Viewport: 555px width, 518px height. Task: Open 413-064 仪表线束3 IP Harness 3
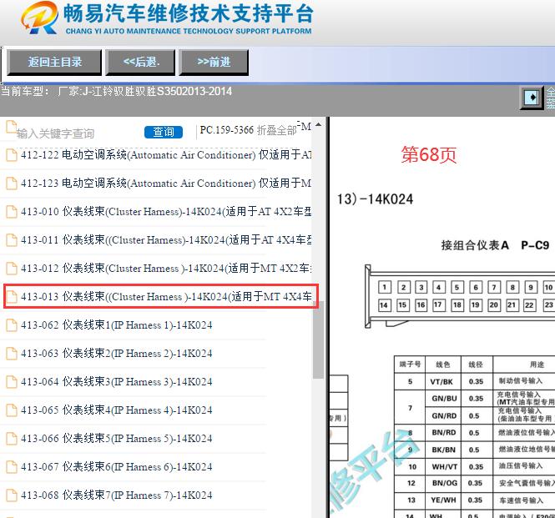click(117, 381)
